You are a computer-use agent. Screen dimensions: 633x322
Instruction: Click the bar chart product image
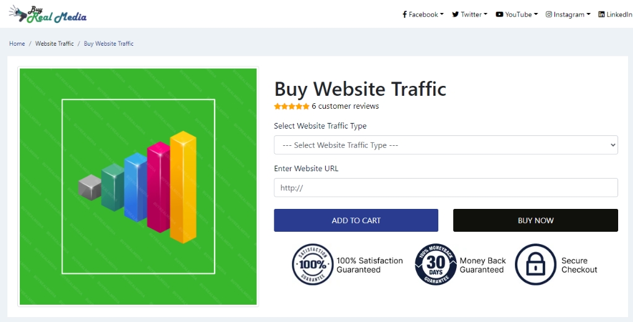138,187
